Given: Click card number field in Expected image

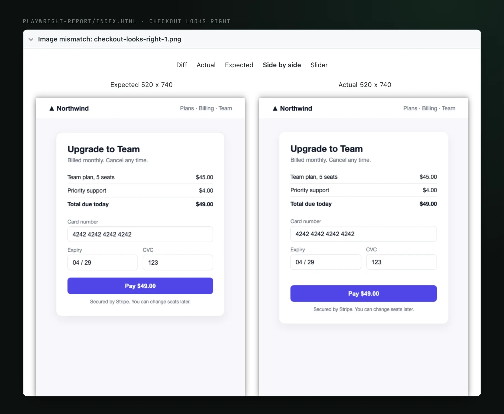Looking at the screenshot, I should 140,234.
